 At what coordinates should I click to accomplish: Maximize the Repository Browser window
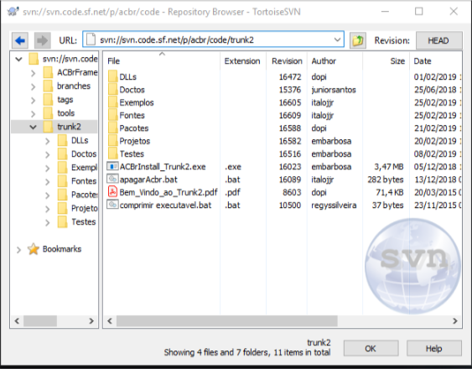[x=418, y=12]
